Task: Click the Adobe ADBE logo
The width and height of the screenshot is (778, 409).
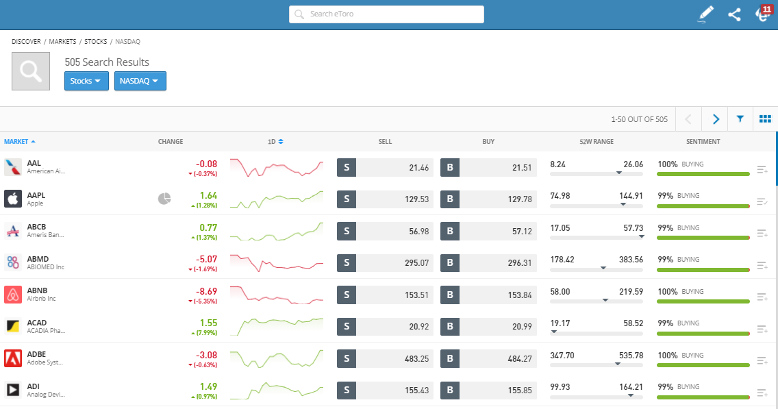Action: click(13, 358)
